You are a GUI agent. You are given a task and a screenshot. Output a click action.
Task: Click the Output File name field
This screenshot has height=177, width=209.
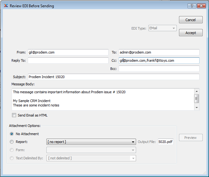click(x=165, y=142)
